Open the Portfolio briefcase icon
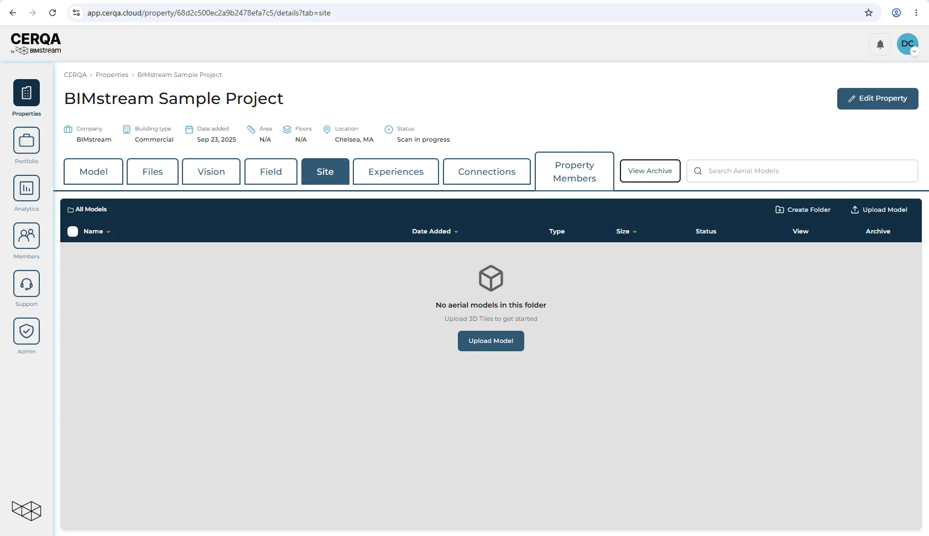Screen dimensions: 929x536 click(27, 140)
